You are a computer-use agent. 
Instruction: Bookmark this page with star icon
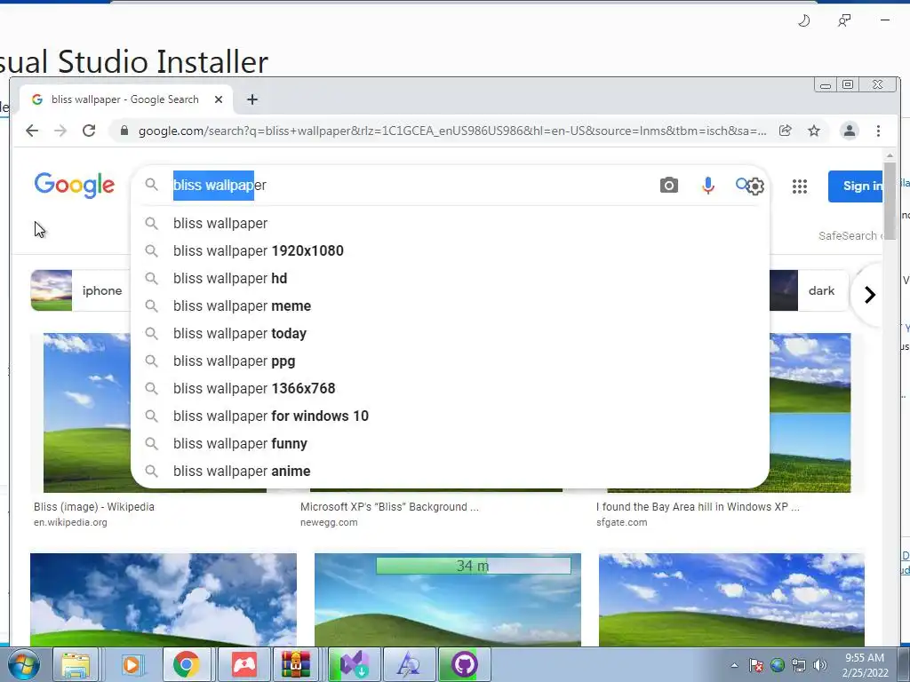[814, 131]
